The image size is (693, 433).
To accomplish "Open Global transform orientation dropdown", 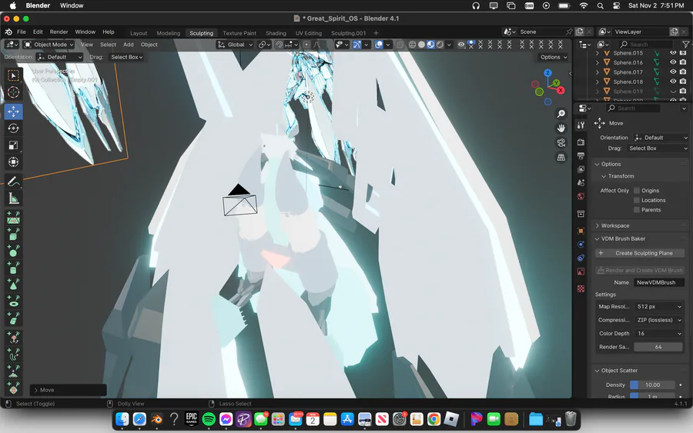I will (x=235, y=45).
